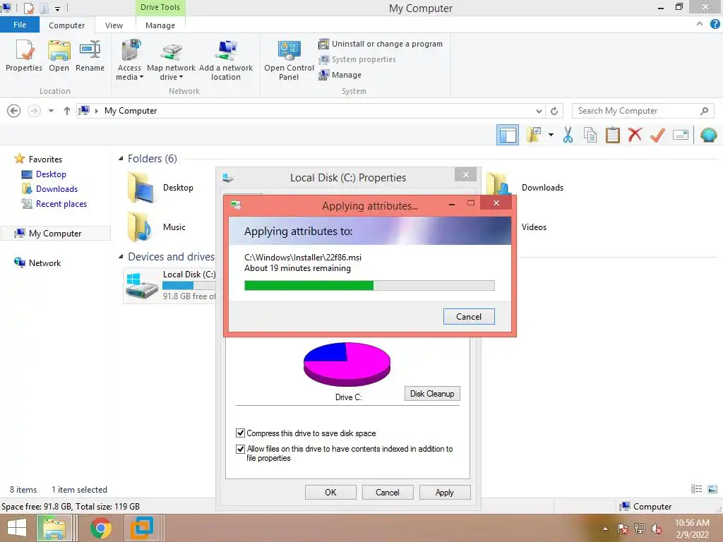The height and width of the screenshot is (542, 723).
Task: Click the red X Delete icon
Action: tap(635, 135)
